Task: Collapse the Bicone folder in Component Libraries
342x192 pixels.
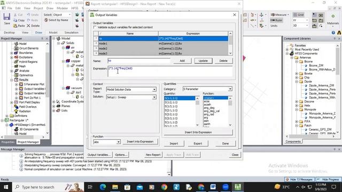Action: point(297,62)
